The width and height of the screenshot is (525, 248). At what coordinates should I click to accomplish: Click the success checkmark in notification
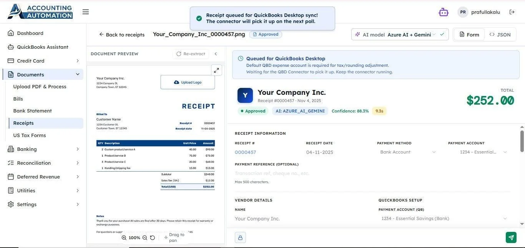tap(199, 18)
